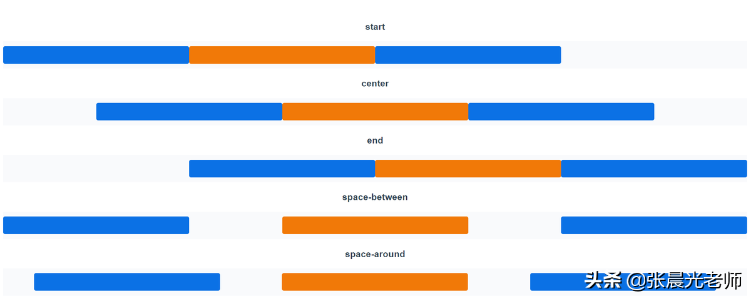The width and height of the screenshot is (751, 299).
Task: Click the "space-around" row label
Action: (375, 254)
